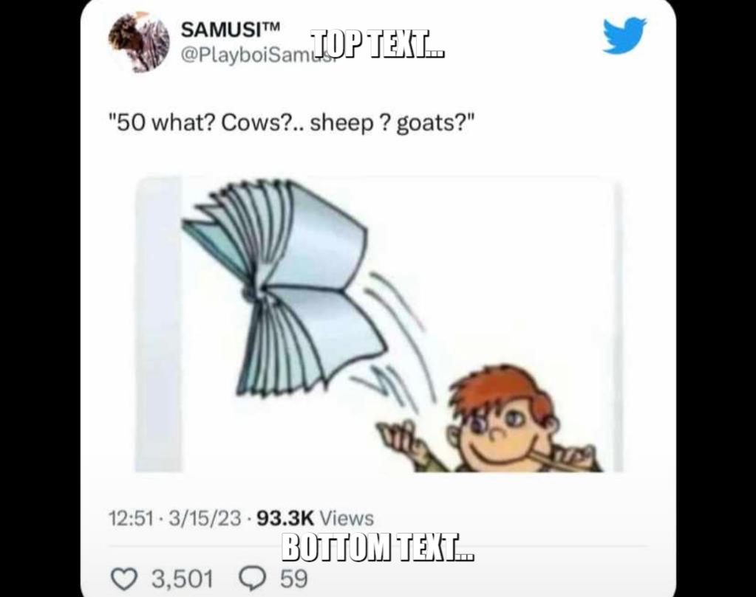Open replies via the speech bubble icon

tap(253, 579)
